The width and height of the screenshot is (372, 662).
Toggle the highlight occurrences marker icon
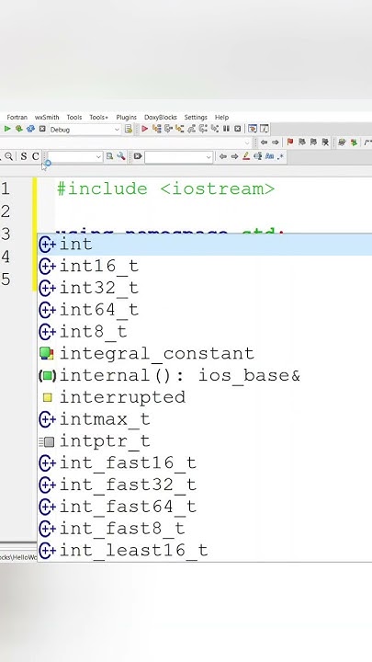pos(246,156)
